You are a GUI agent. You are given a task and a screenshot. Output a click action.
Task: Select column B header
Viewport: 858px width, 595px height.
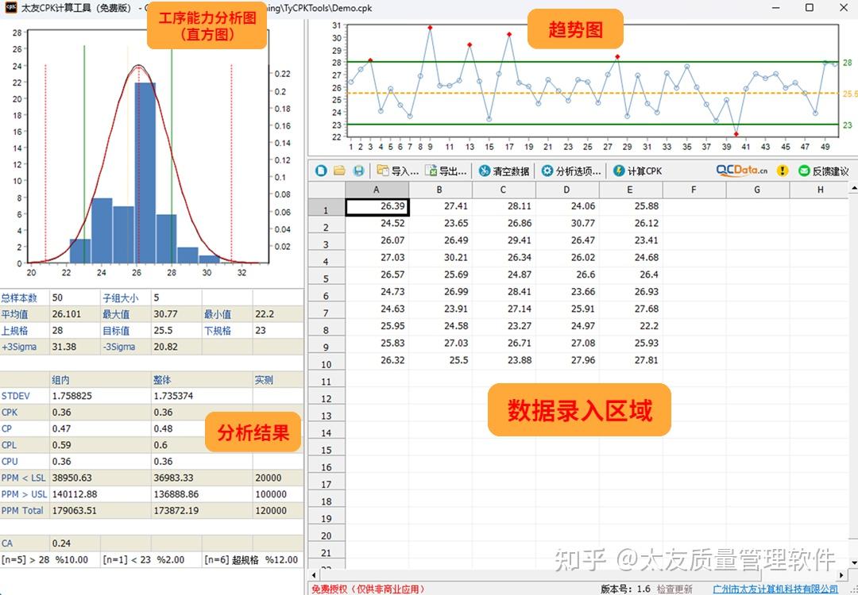pyautogui.click(x=440, y=190)
